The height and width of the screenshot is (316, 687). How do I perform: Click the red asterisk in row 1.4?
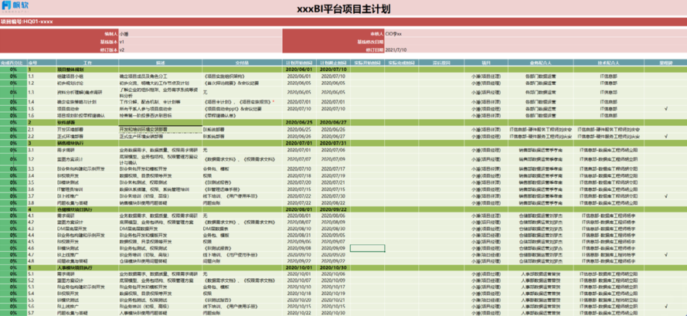[x=274, y=101]
